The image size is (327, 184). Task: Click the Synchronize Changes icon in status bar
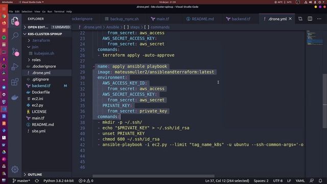(x=37, y=180)
